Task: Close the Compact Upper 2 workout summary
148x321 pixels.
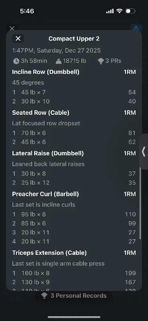Action: tap(18, 39)
